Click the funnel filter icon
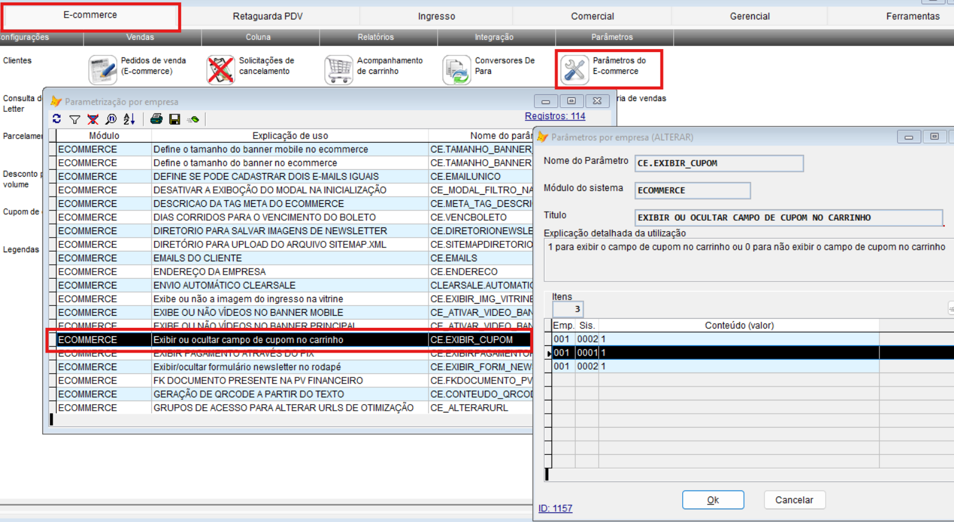The height and width of the screenshot is (522, 954). [74, 119]
